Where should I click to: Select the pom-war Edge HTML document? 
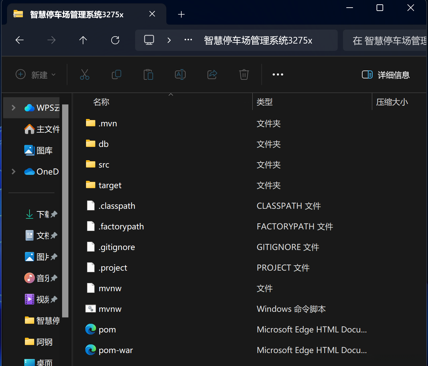(x=109, y=350)
